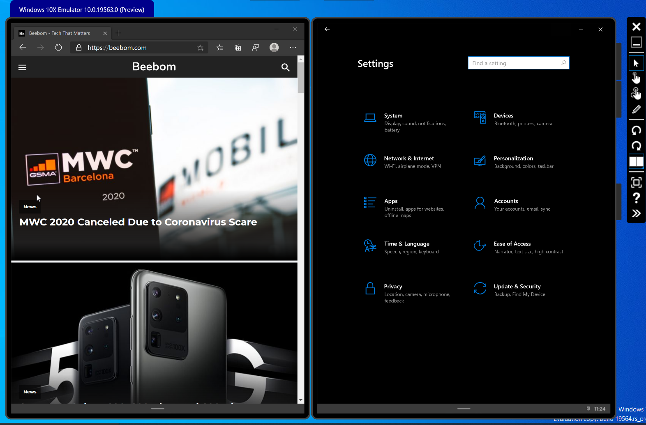Screen dimensions: 646x425
Task: Click the News tag on phone article
Action: [30, 392]
